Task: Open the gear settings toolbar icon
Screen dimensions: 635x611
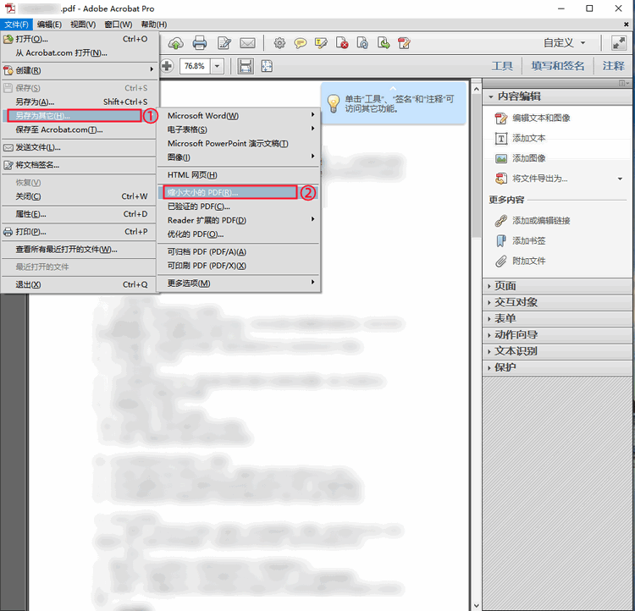Action: (279, 43)
